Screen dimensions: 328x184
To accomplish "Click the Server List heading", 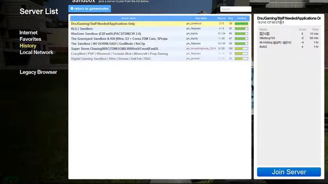I will 39,11.
